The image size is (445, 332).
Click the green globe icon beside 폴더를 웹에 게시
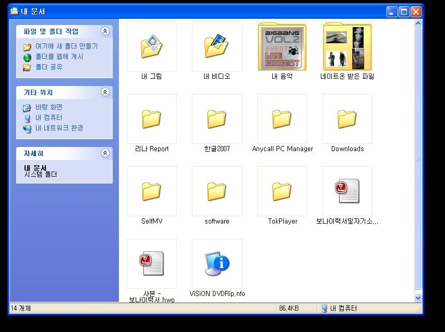coord(27,57)
